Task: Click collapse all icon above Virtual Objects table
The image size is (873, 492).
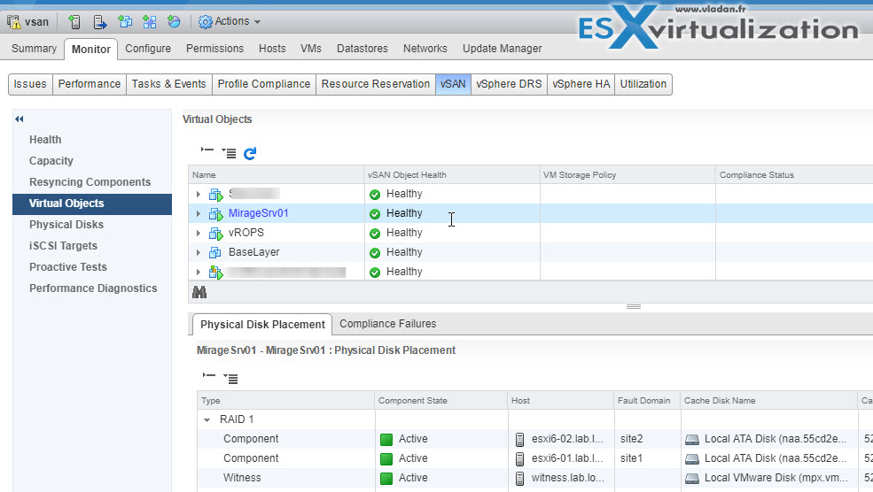Action: (x=207, y=150)
